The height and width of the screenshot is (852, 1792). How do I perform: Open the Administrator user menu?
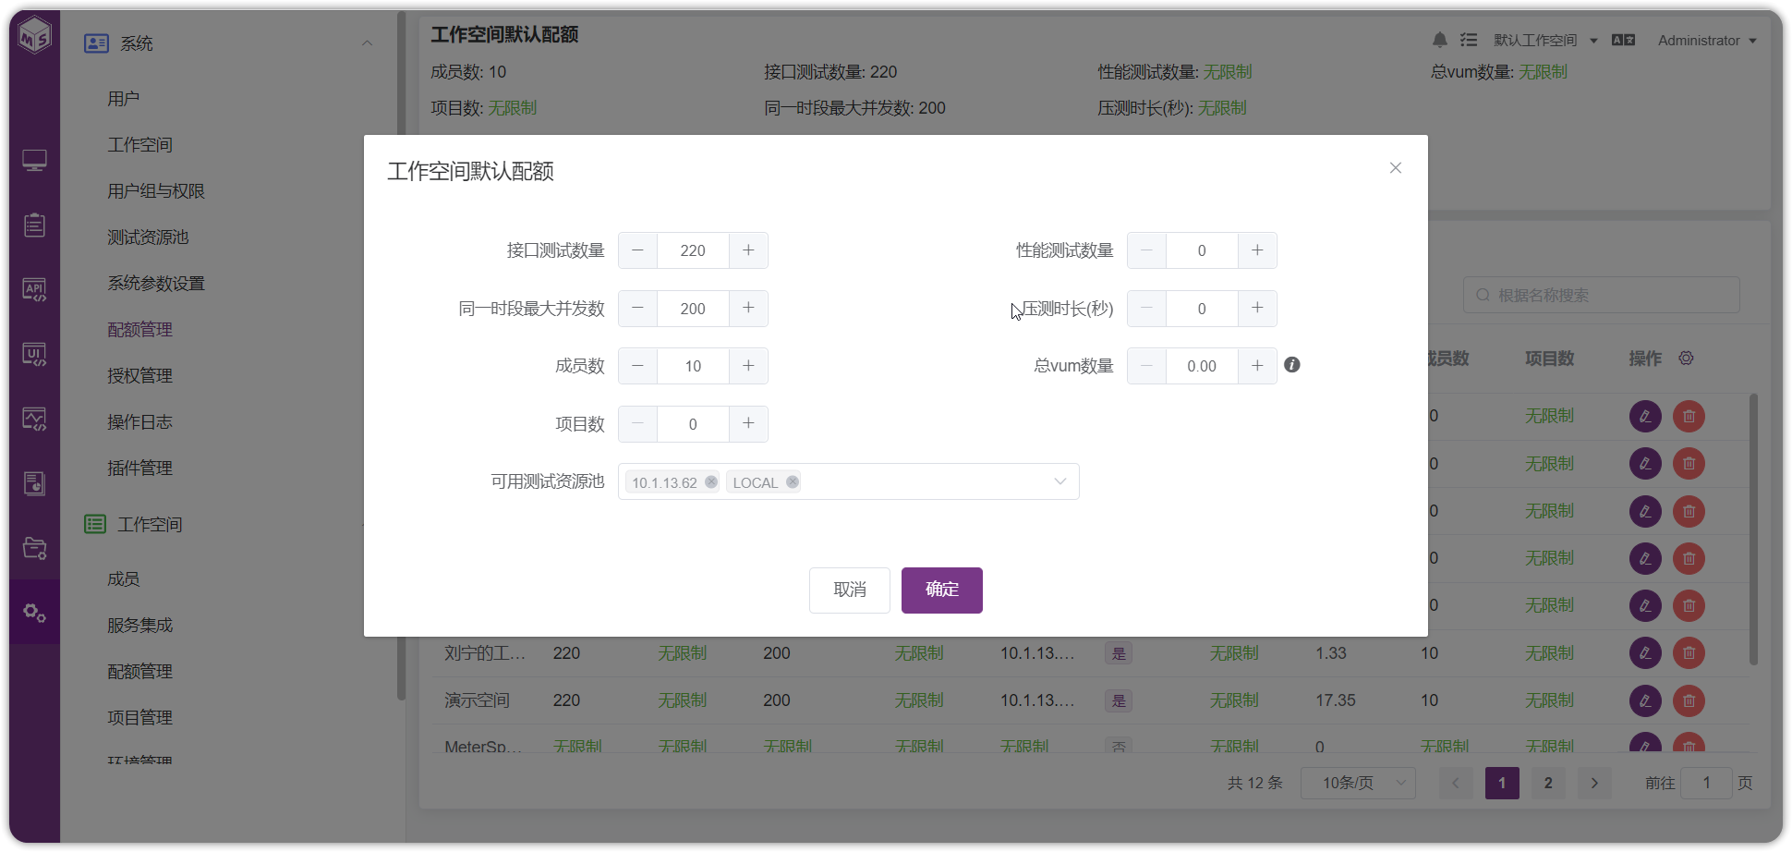point(1707,41)
